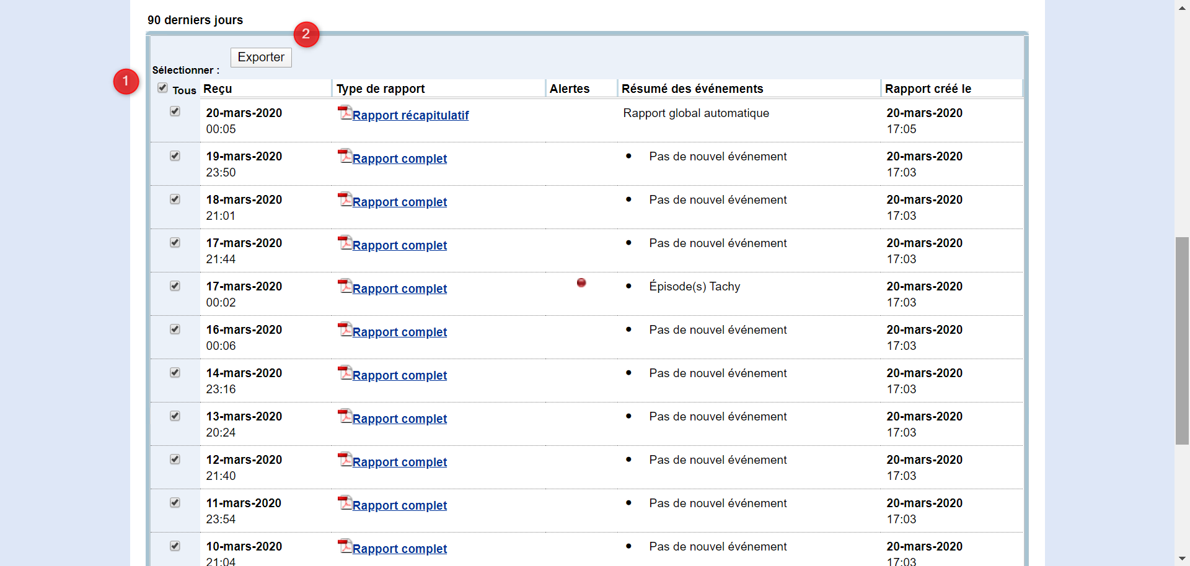Click the red alert dot for Tachy episode
The height and width of the screenshot is (566, 1190).
tap(581, 283)
